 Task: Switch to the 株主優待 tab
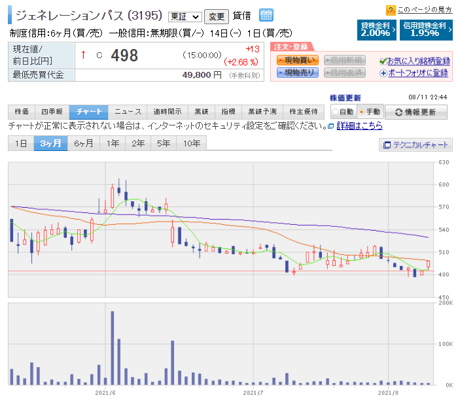(x=304, y=112)
